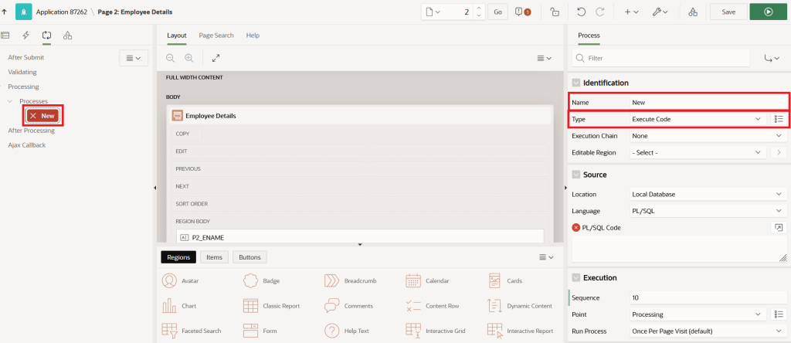
Task: Open the gallery menu dropdown
Action: (547, 257)
